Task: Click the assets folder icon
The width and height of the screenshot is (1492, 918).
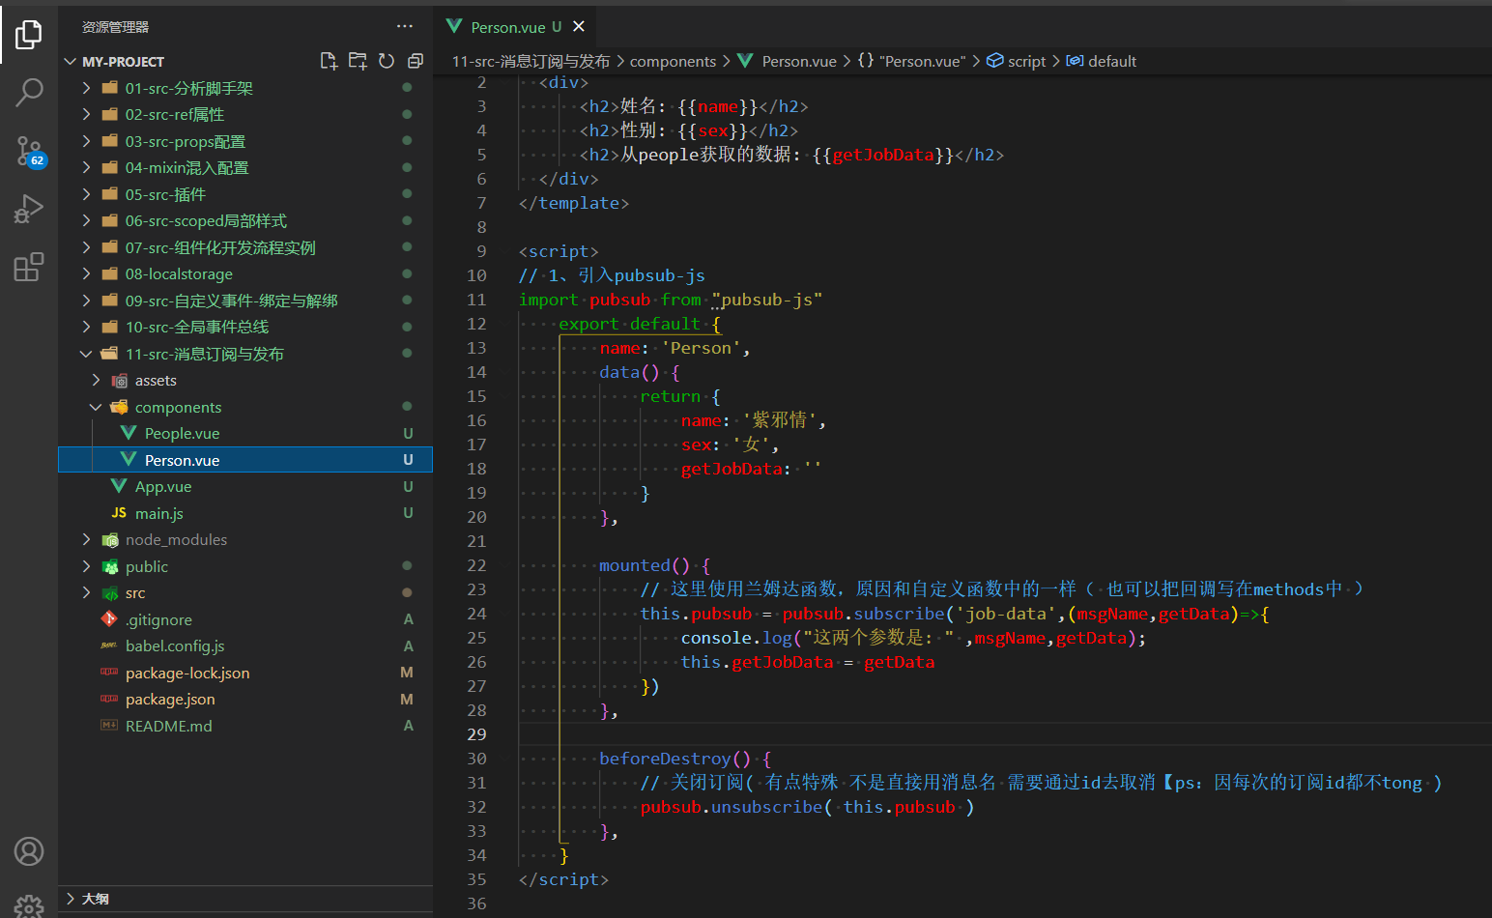Action: pos(119,380)
